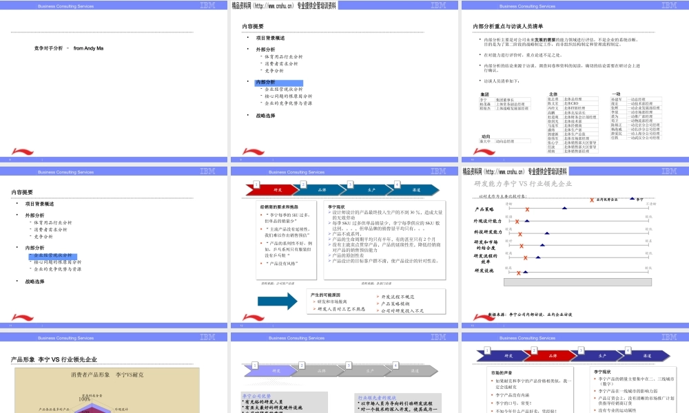
Task: Click the 产品策略 row label in comparison chart
Action: [484, 209]
